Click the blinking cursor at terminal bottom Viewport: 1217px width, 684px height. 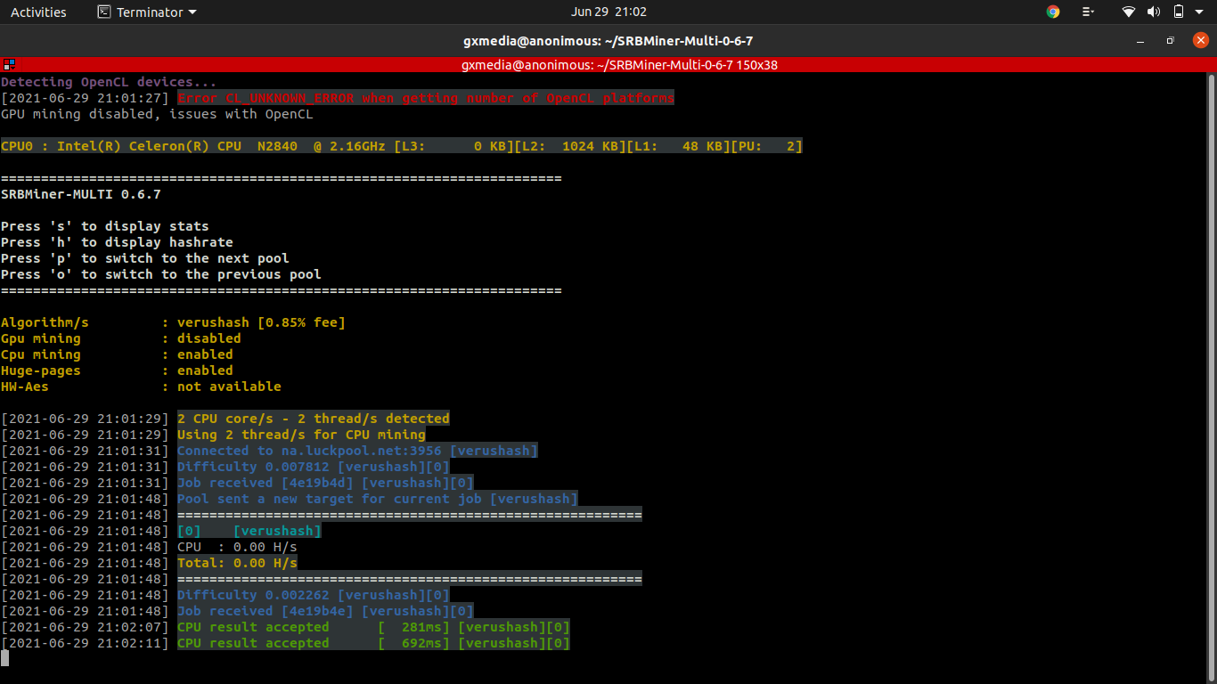click(x=5, y=659)
